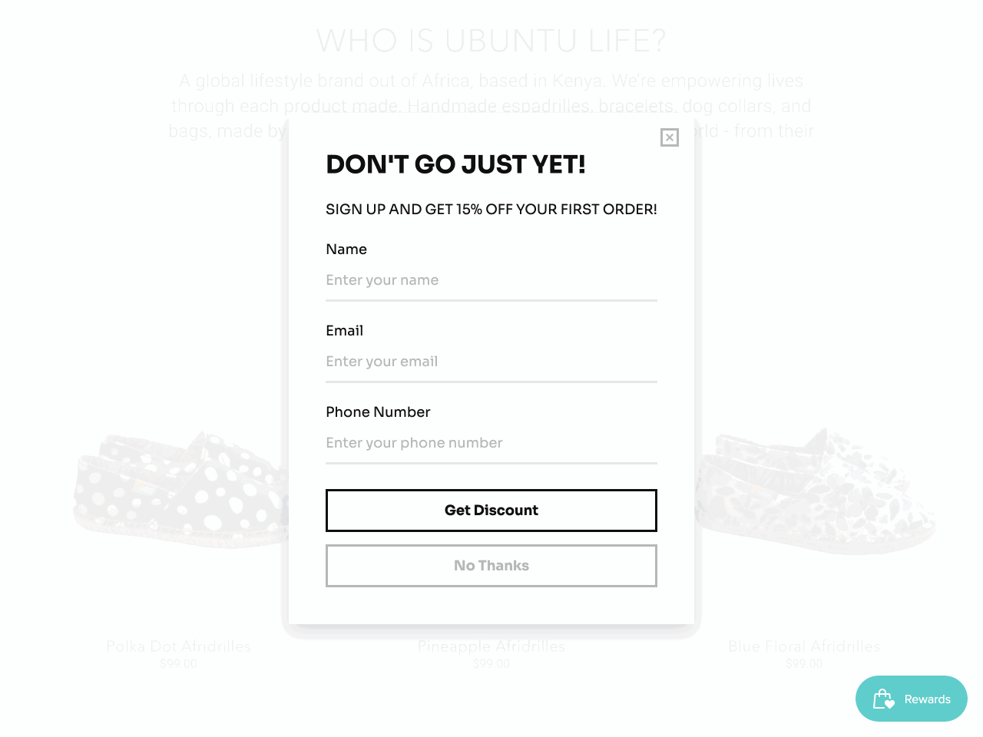Click the $99.00 price under Polka Dot Afridrilles
Image resolution: width=983 pixels, height=737 pixels.
coord(178,663)
